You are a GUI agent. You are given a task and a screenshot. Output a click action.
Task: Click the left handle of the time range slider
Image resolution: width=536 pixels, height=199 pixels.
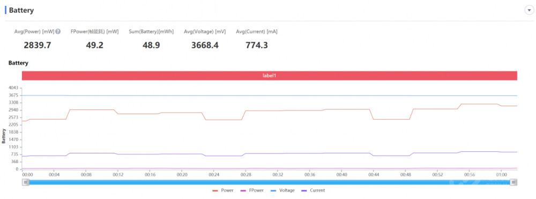[x=26, y=182]
